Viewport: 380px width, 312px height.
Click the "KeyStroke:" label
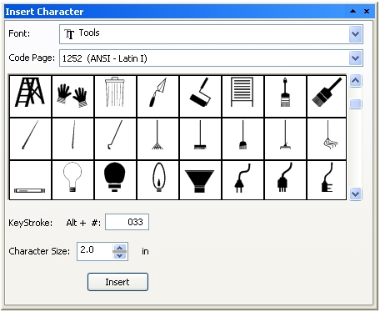(x=31, y=223)
